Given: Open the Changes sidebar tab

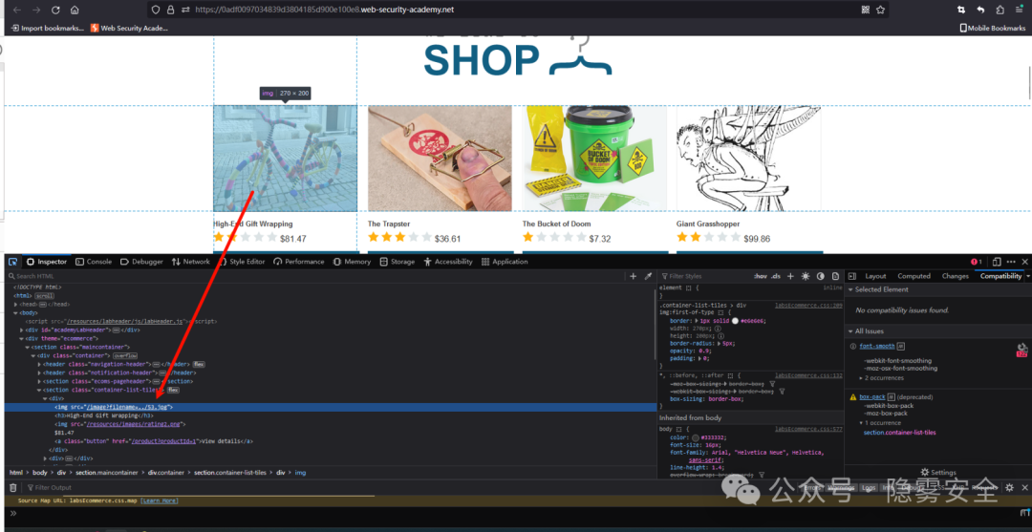Looking at the screenshot, I should (x=955, y=276).
